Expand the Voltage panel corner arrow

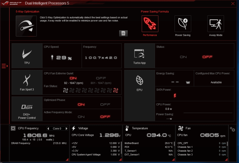(x=120, y=159)
